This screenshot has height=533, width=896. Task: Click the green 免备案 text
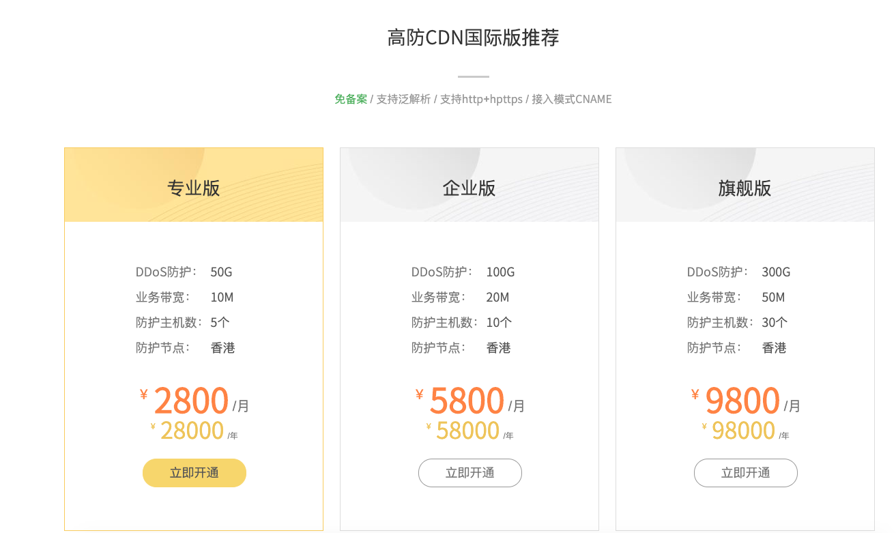(x=351, y=99)
